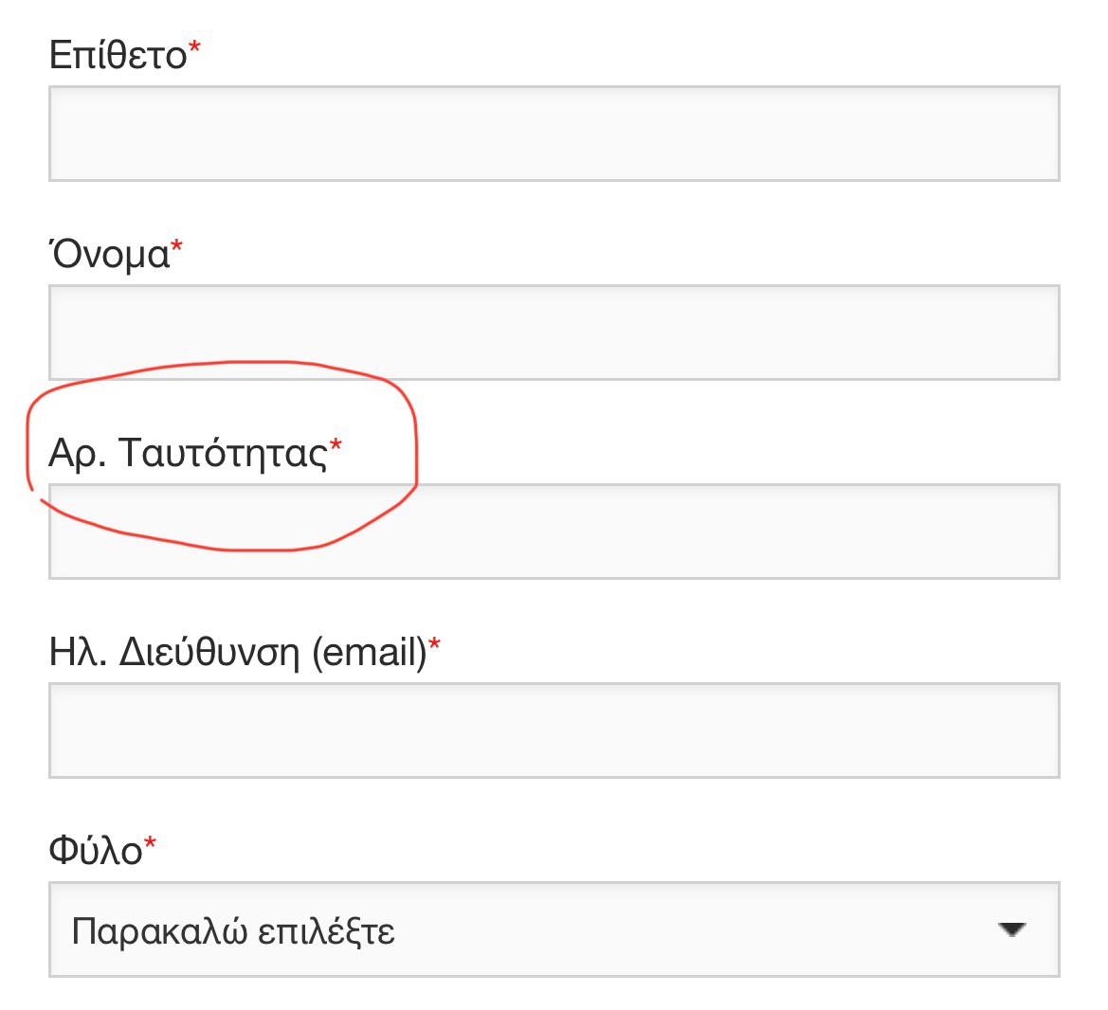Click the Επίθετο text input field

(x=554, y=134)
